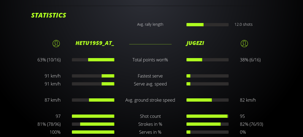This screenshot has width=303, height=137.
Task: Click the Avg. rally length bar
Action: coord(207,25)
